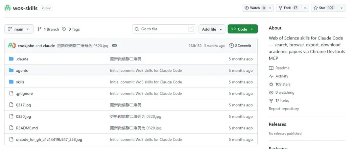This screenshot has width=355, height=149.
Task: Open the claude co-author link
Action: click(49, 46)
